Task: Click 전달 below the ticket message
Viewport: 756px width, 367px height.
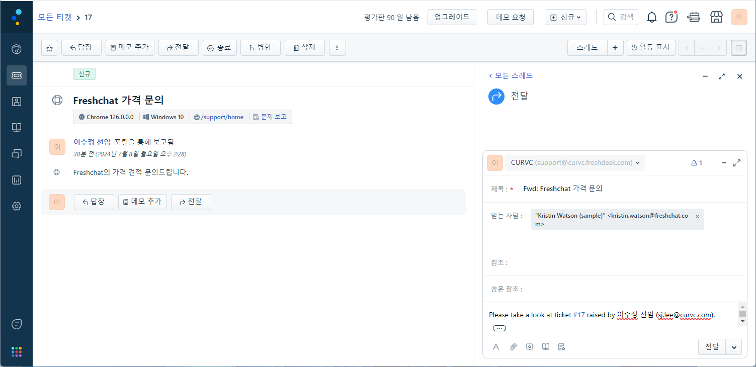Action: point(191,202)
